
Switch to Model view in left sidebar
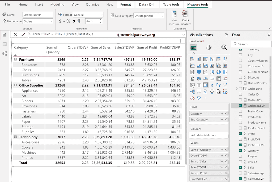4,53
